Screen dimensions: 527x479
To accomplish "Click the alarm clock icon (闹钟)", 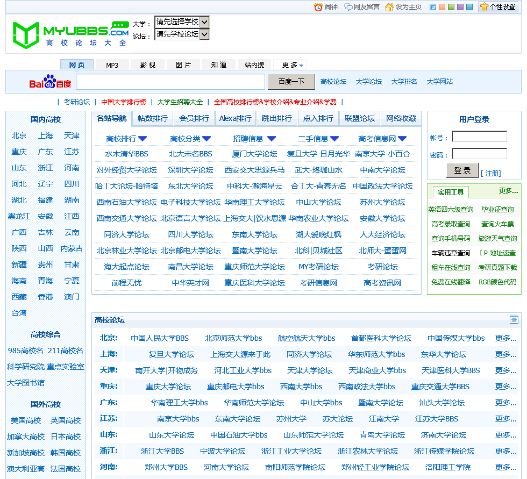I will click(318, 7).
